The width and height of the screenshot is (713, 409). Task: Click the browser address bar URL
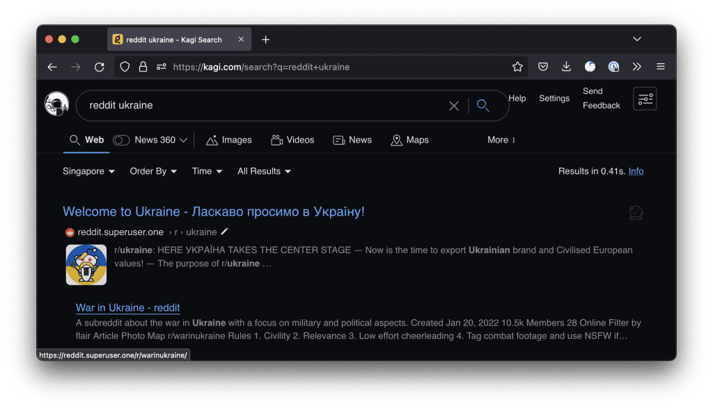[262, 67]
